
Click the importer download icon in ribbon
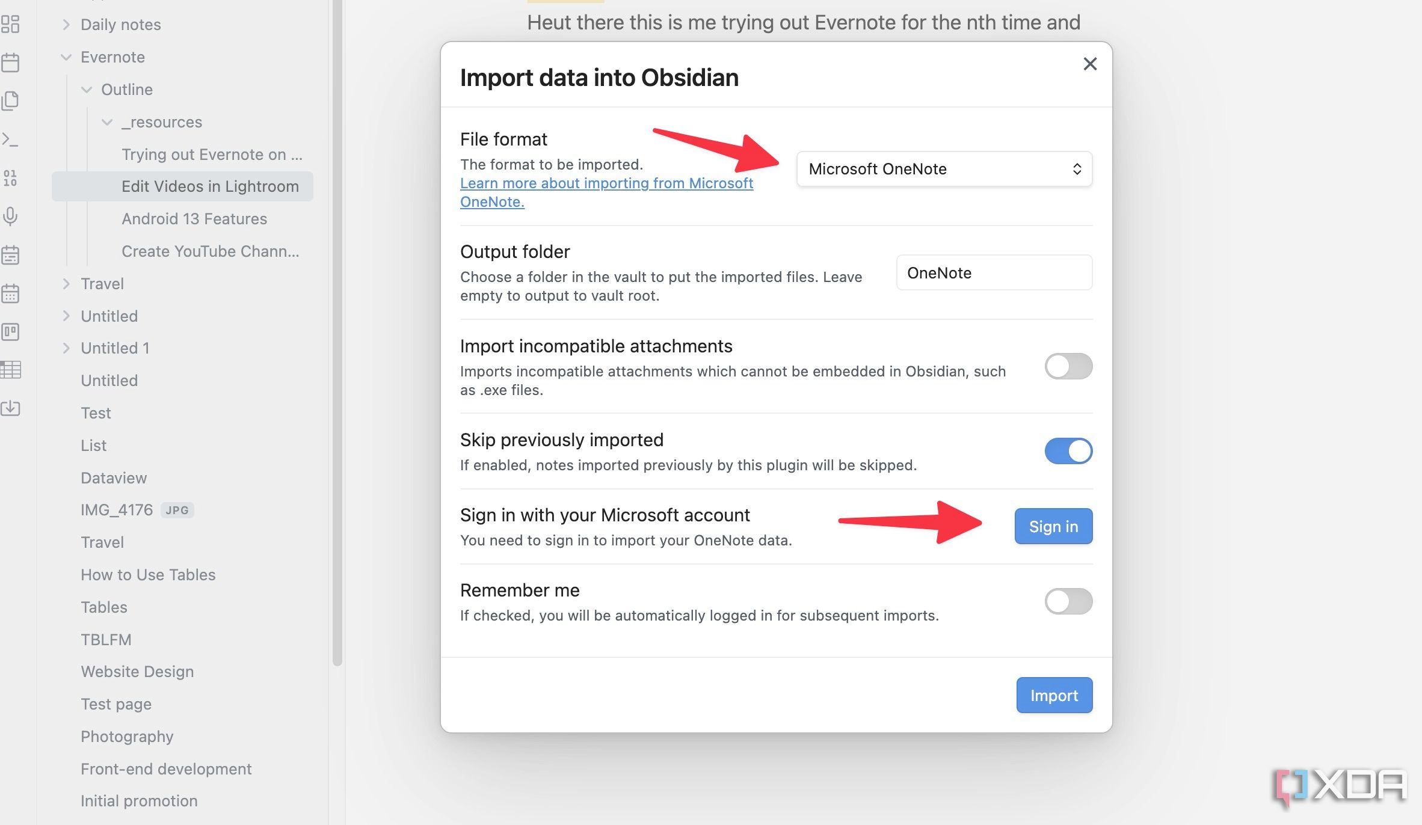(10, 408)
